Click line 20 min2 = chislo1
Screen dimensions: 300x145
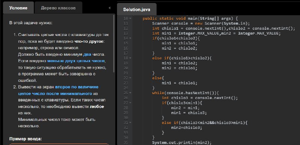point(180,68)
